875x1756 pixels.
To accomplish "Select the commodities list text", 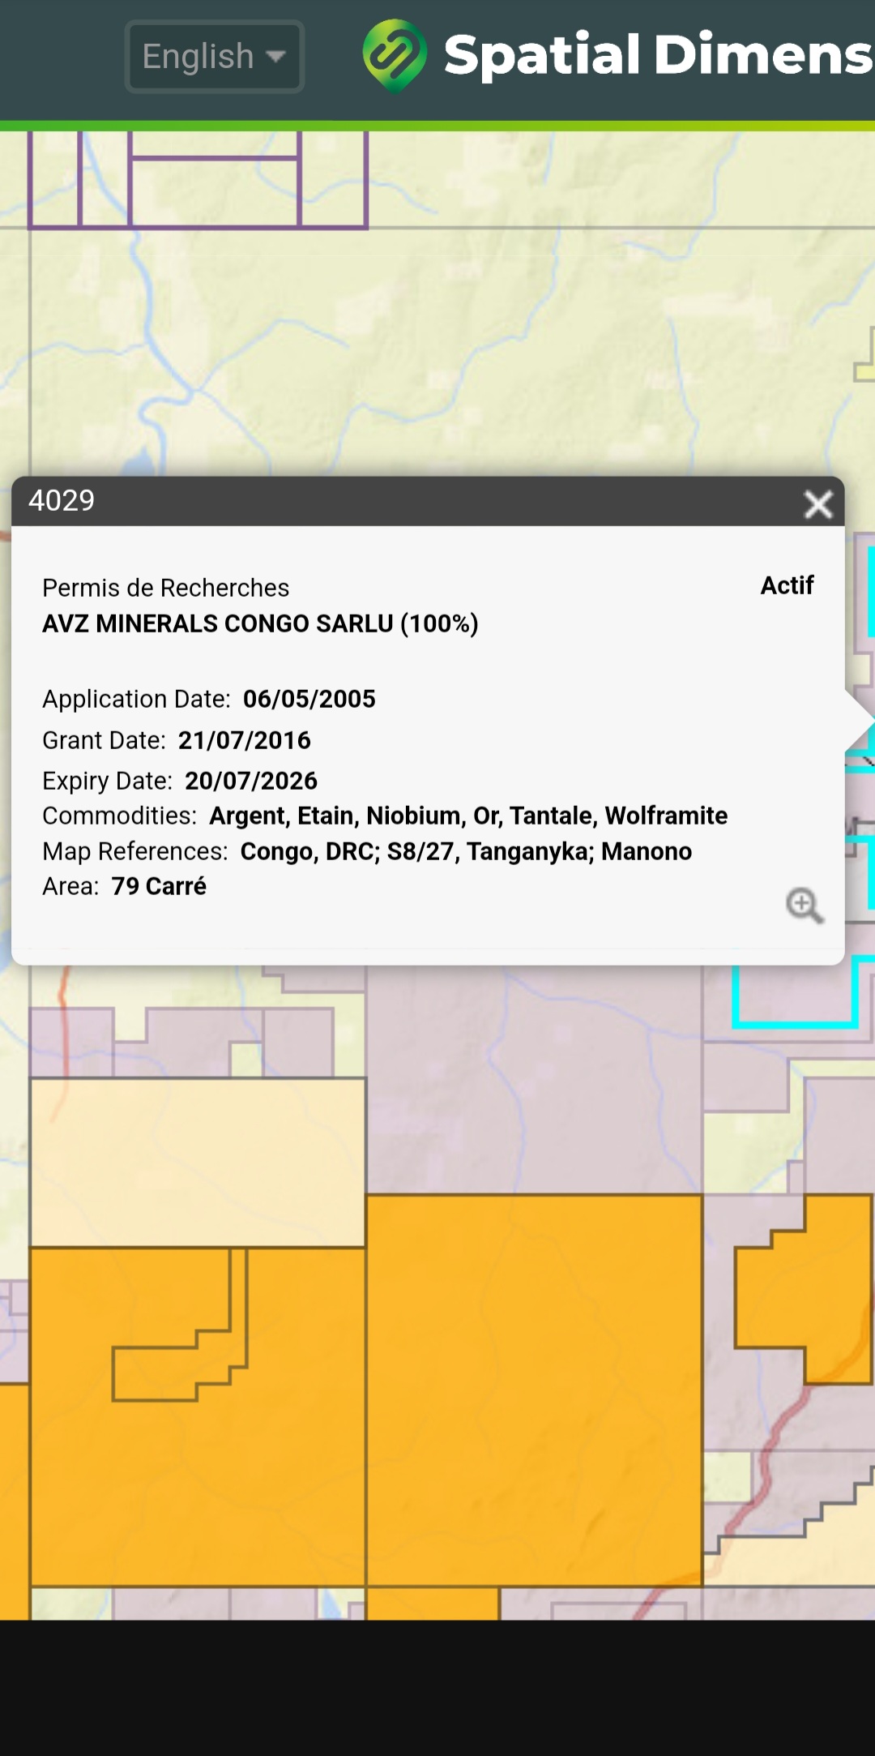I will 468,816.
